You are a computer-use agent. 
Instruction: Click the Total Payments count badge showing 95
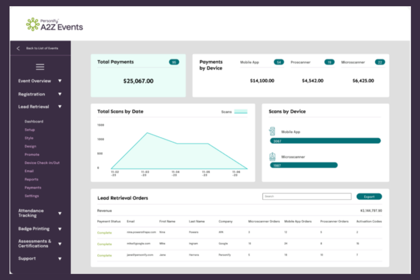click(x=174, y=62)
